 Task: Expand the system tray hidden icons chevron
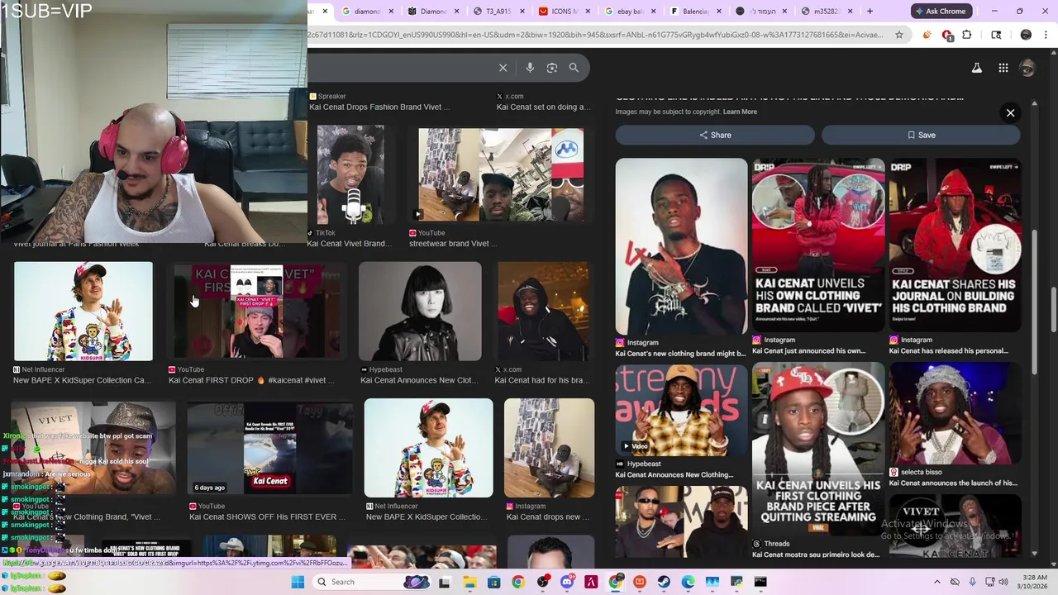tap(936, 582)
